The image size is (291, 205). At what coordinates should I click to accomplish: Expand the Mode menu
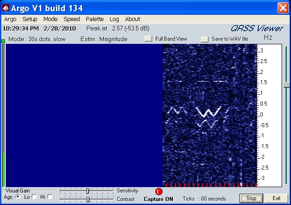pyautogui.click(x=51, y=19)
